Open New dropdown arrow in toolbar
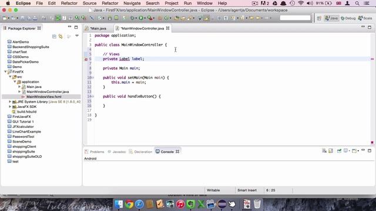The height and width of the screenshot is (211, 376). click(x=8, y=18)
